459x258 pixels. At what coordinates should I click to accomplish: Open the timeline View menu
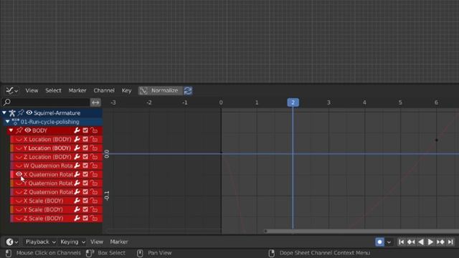[x=97, y=242]
